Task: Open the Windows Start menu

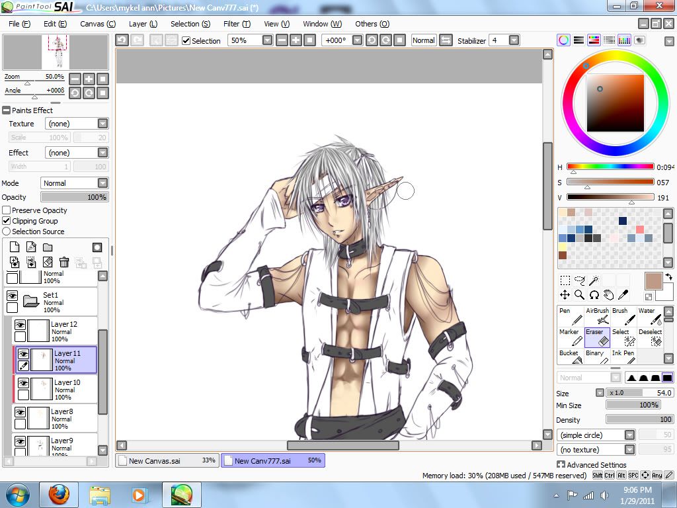Action: tap(17, 495)
